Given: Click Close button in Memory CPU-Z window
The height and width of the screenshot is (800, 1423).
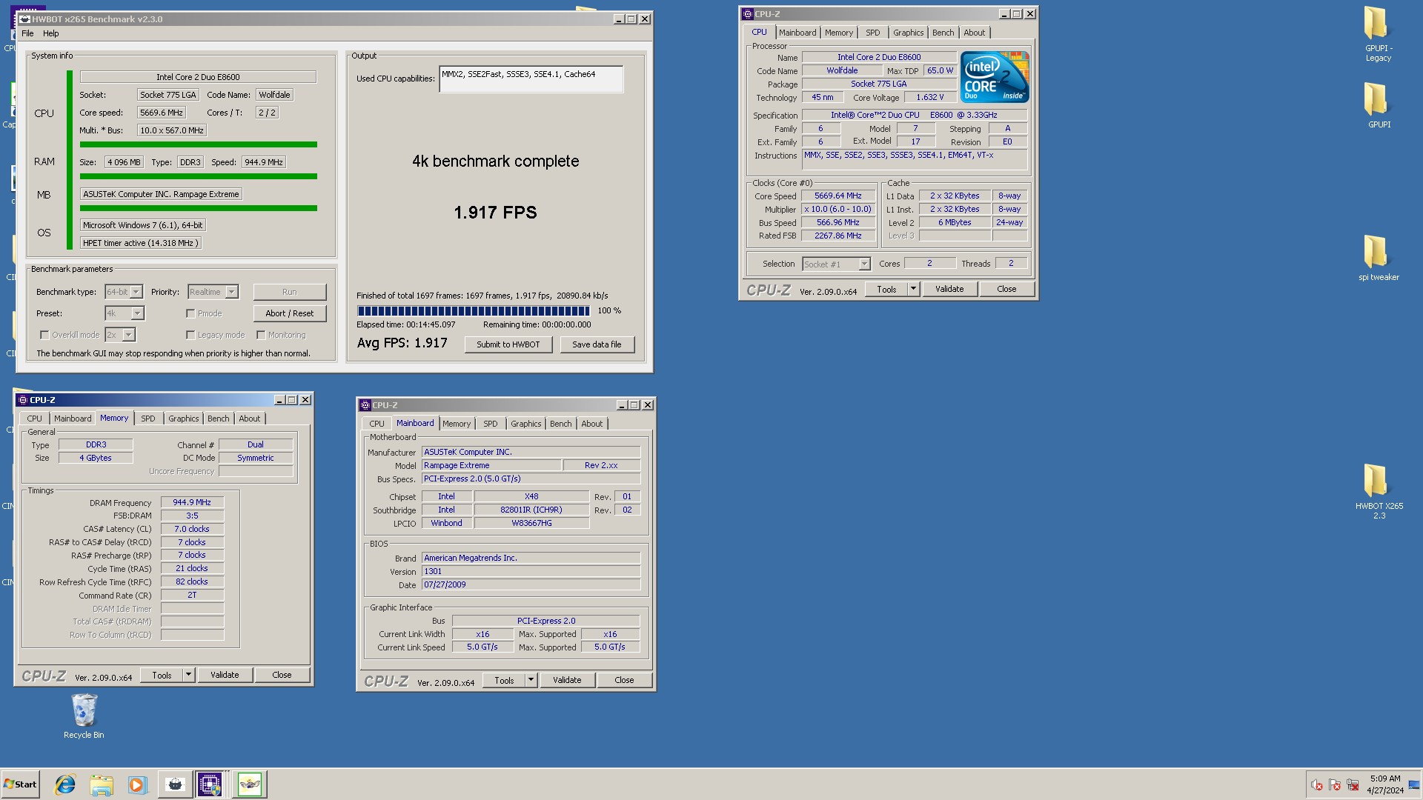Looking at the screenshot, I should pos(282,676).
